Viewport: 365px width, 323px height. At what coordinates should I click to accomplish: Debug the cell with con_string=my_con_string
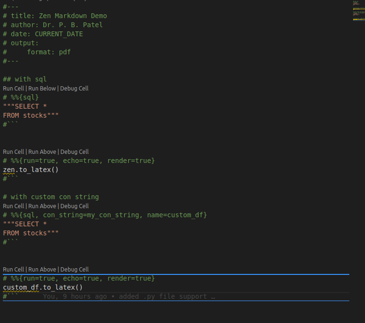75,206
